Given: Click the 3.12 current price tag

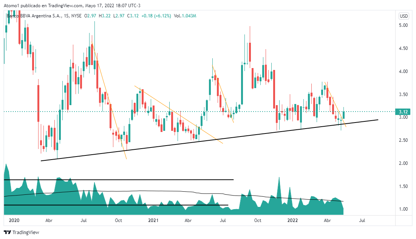Looking at the screenshot, I should click(x=403, y=112).
